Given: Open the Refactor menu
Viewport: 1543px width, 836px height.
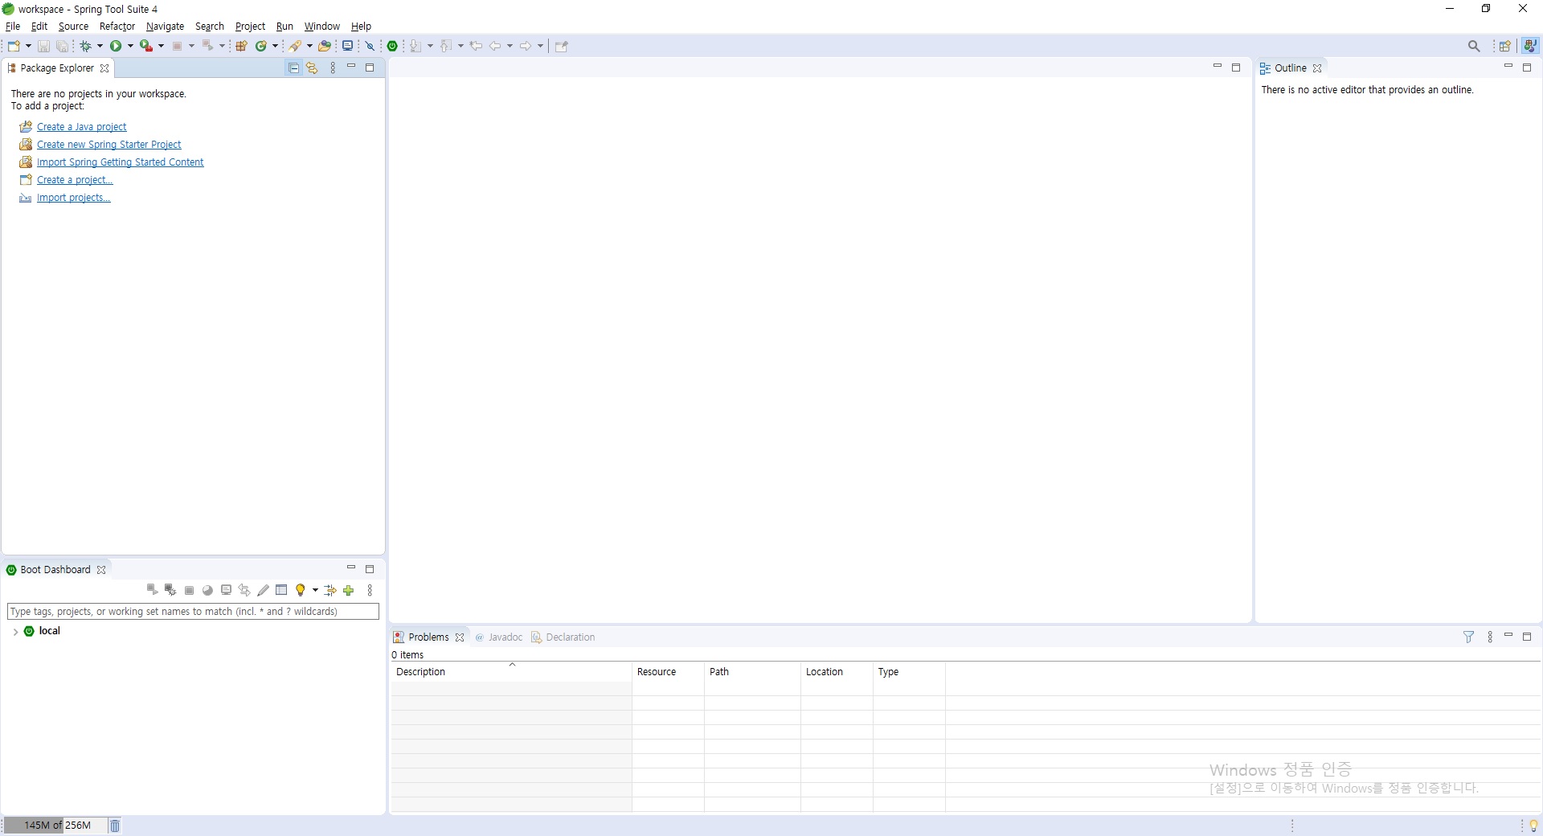Looking at the screenshot, I should coord(117,27).
